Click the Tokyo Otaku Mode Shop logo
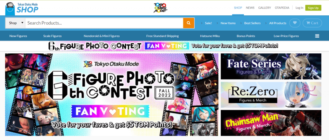This screenshot has width=329, height=140. pyautogui.click(x=22, y=8)
